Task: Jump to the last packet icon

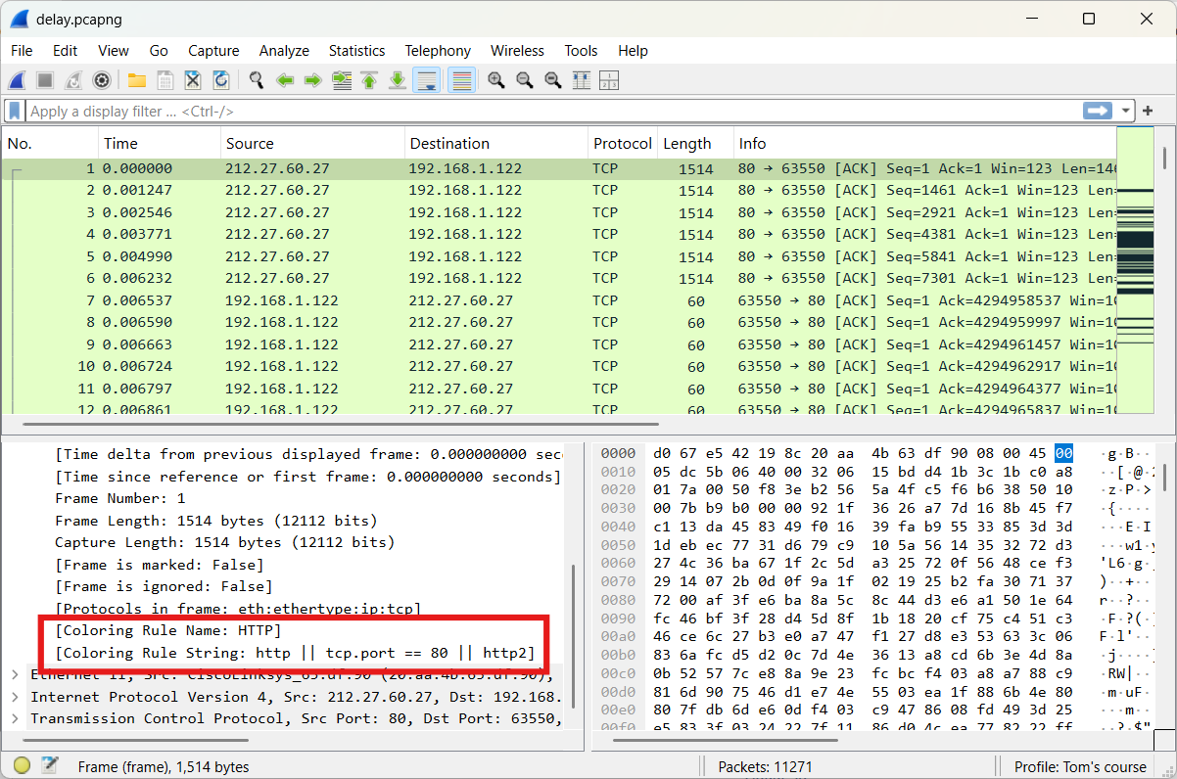Action: pos(398,80)
